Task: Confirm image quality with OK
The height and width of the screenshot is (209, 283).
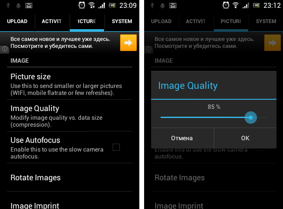Action: (245, 138)
